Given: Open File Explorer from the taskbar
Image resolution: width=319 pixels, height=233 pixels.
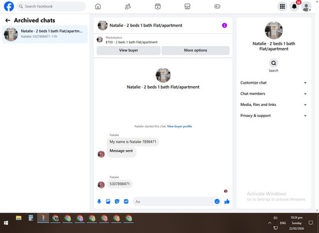Looking at the screenshot, I should pos(19,218).
